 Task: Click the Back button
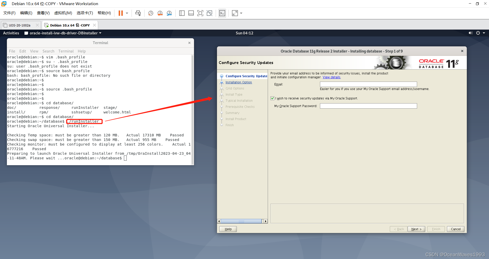(x=398, y=229)
